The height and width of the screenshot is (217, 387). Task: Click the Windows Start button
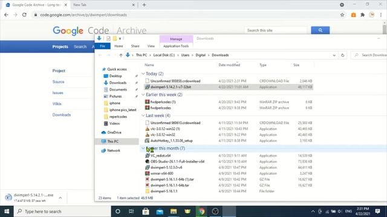pos(7,212)
